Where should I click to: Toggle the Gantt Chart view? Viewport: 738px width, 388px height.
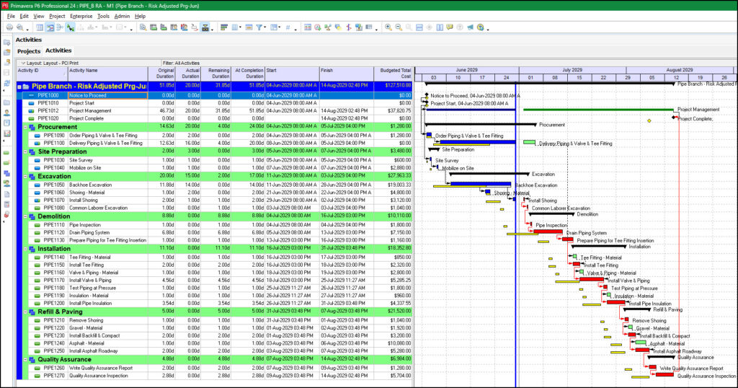tap(50, 27)
